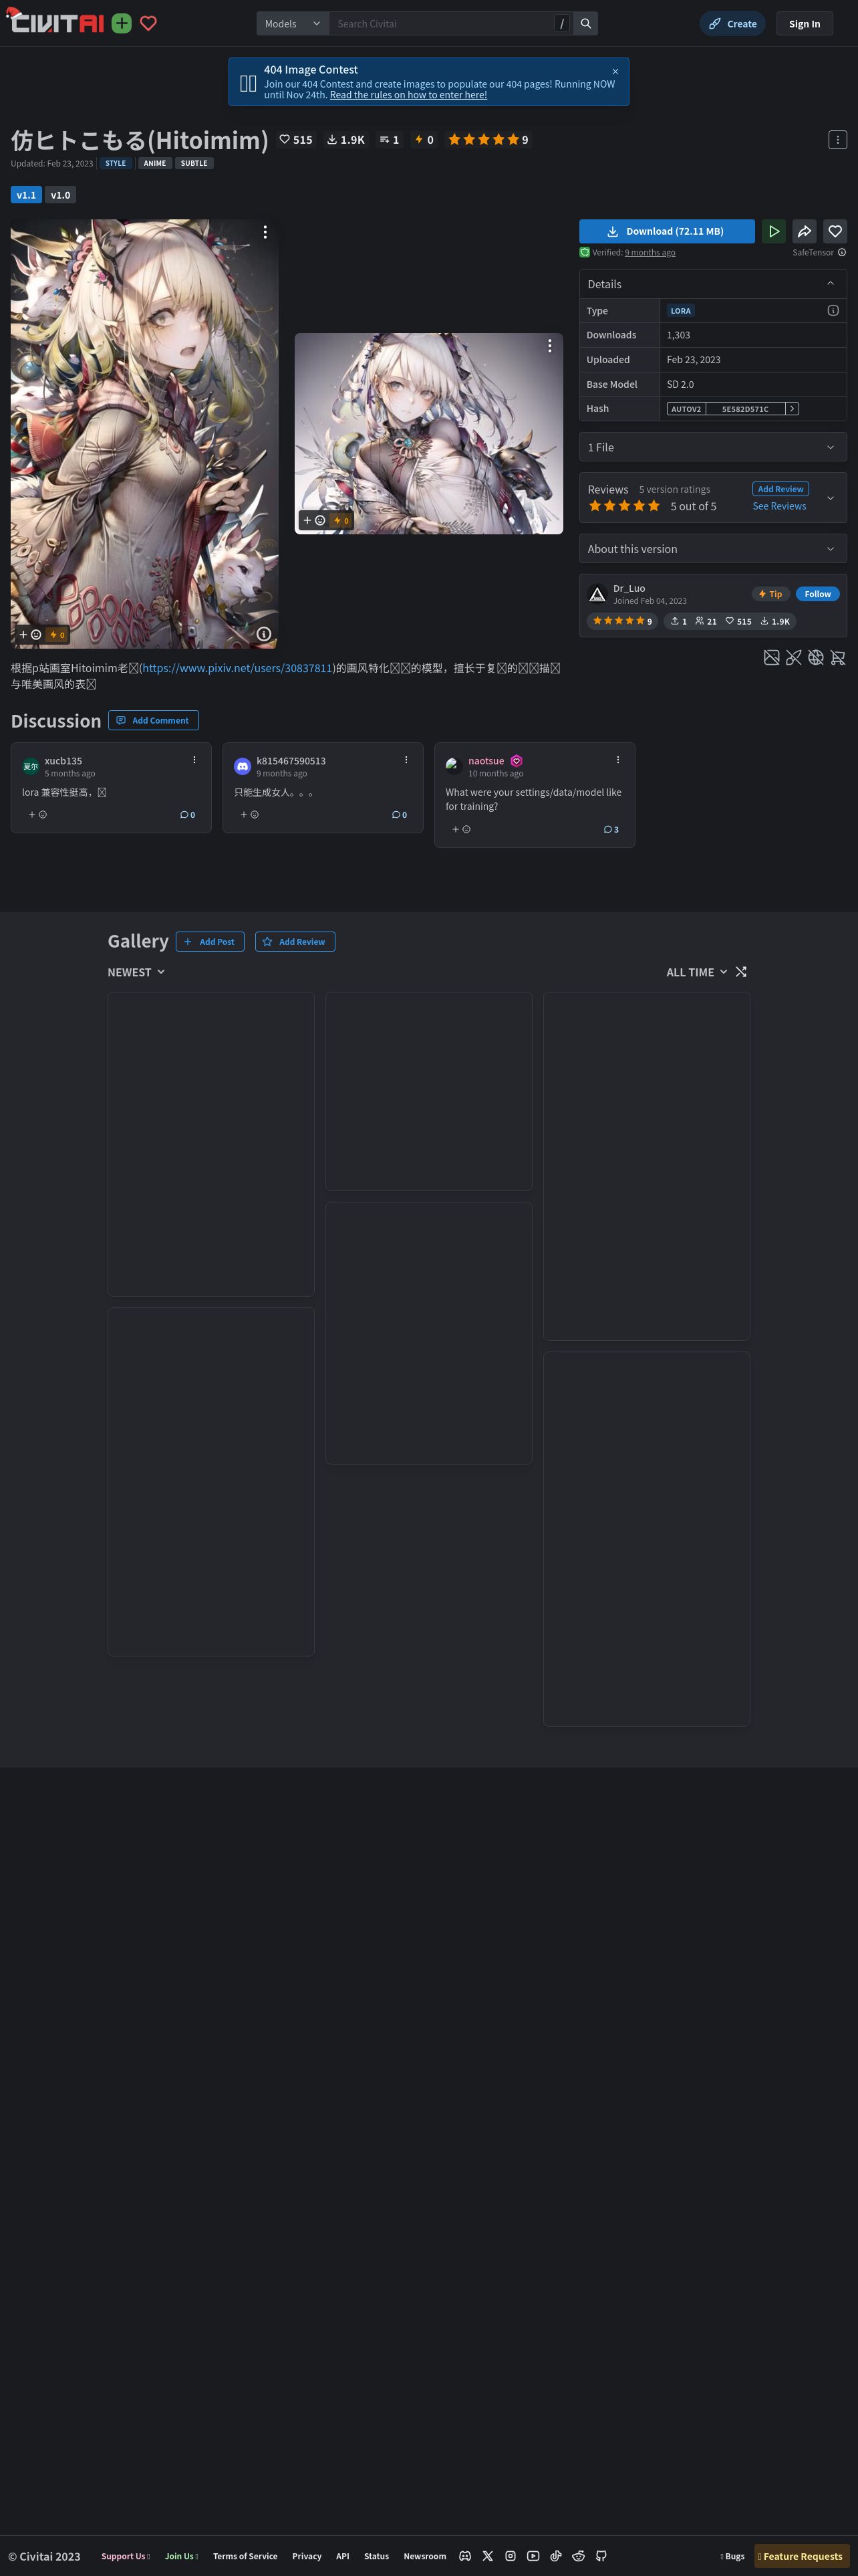Image resolution: width=858 pixels, height=2576 pixels.
Task: Click the Civitai logo
Action: coord(56,21)
